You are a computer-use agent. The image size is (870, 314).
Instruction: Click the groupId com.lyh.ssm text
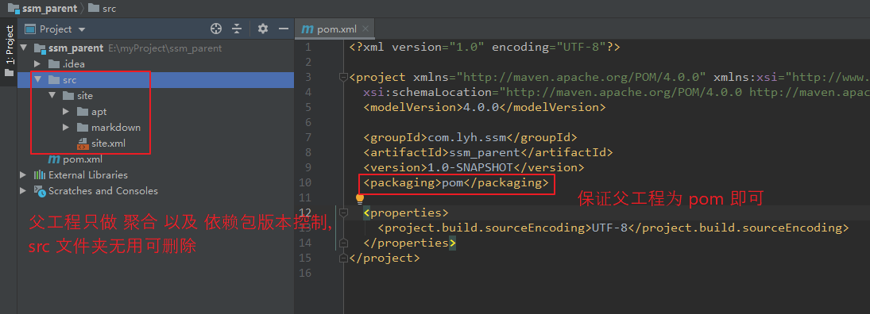470,137
